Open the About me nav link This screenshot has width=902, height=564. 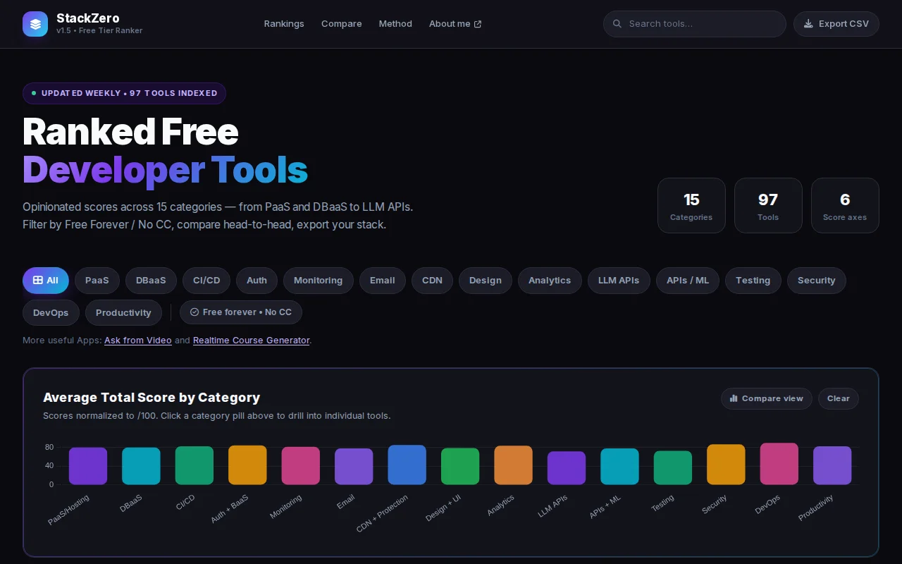(x=455, y=24)
